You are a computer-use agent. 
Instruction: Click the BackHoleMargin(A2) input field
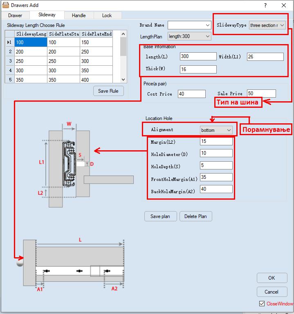216,189
